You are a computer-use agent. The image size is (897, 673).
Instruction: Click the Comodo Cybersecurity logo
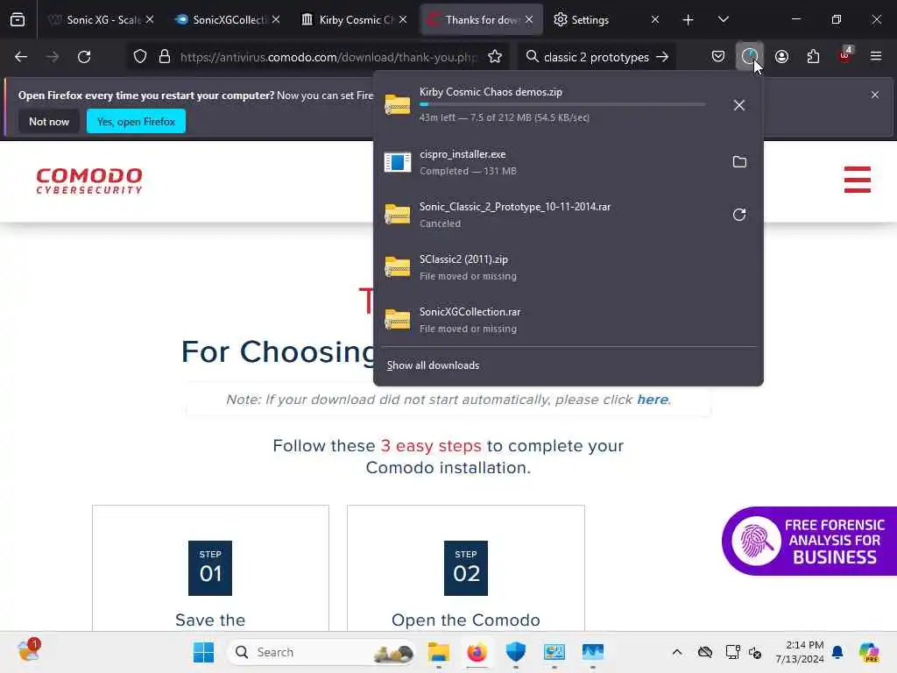[89, 181]
